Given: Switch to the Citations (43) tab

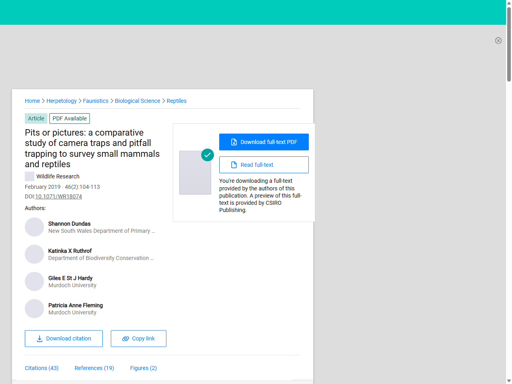Looking at the screenshot, I should coord(42,368).
